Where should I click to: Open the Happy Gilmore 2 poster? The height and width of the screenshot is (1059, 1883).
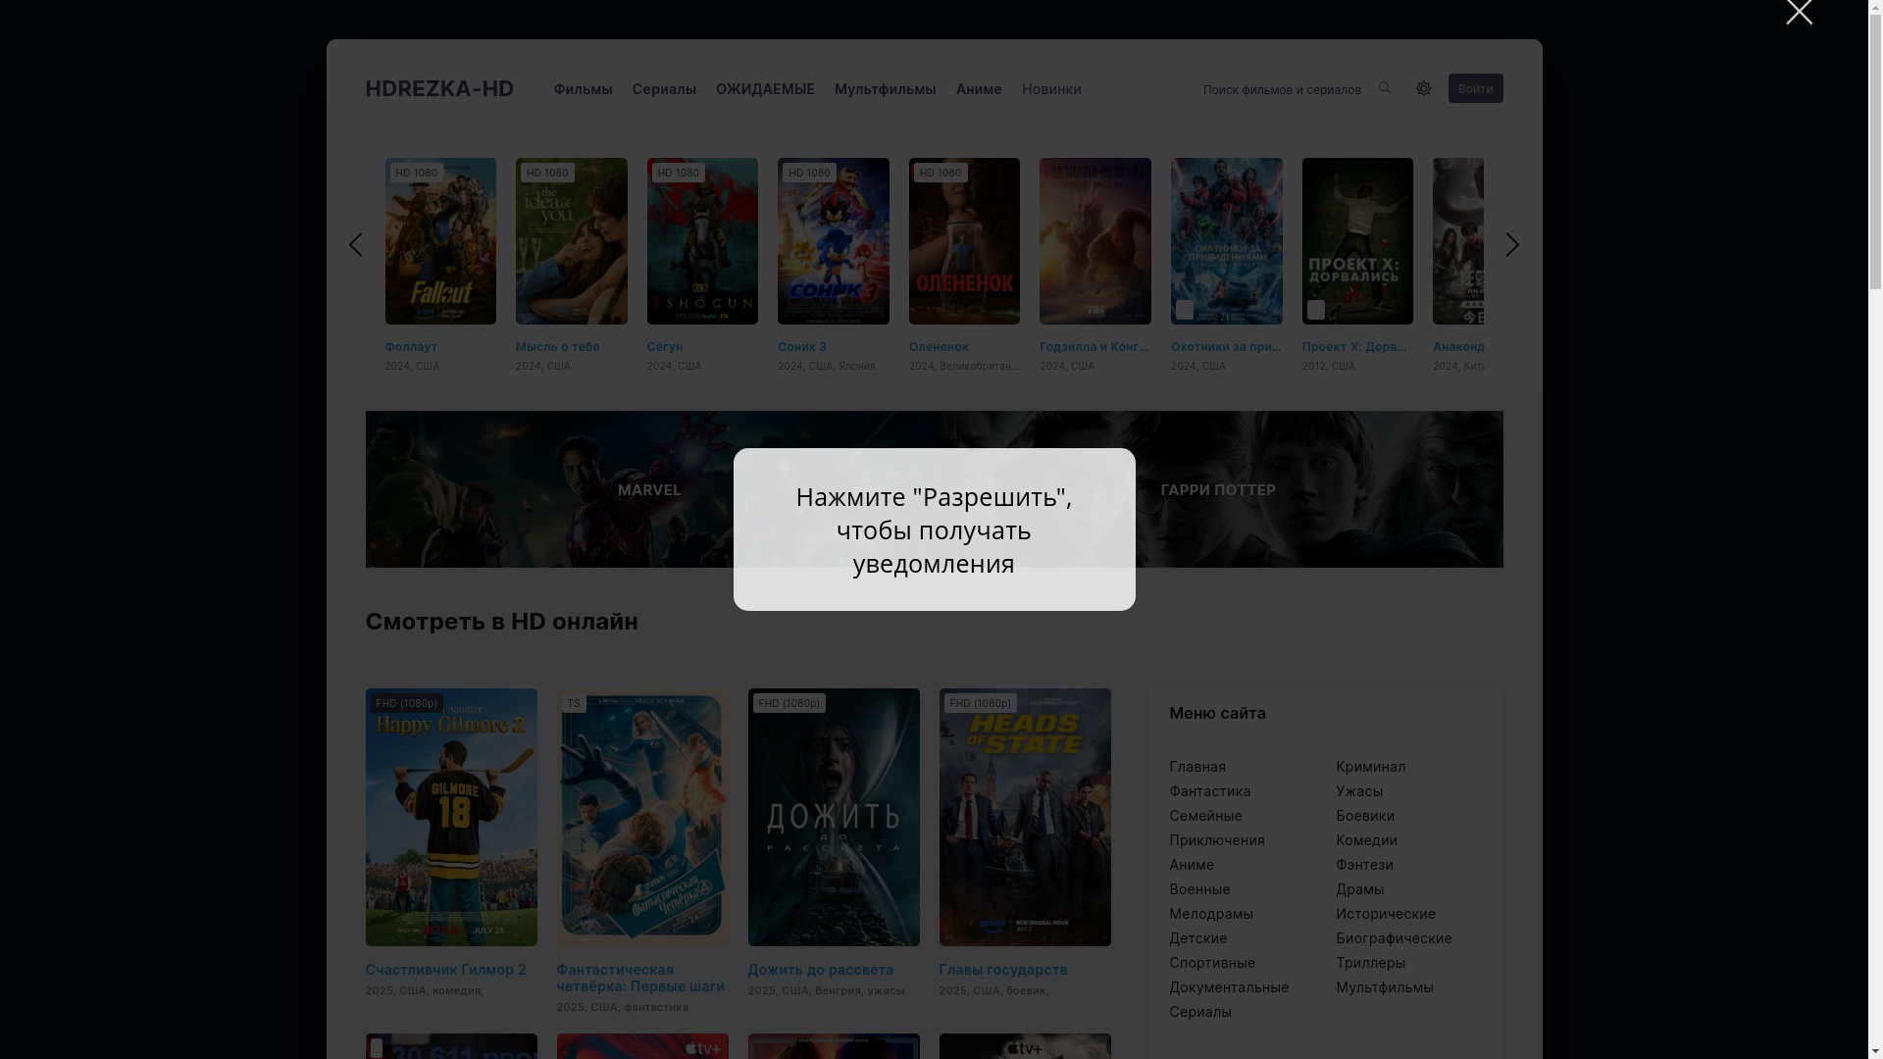click(x=451, y=817)
